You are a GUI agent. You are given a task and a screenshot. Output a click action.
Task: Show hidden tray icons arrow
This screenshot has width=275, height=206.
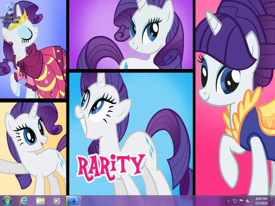228,201
